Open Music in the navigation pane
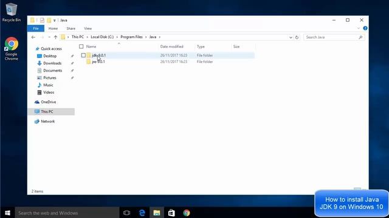 click(x=48, y=85)
